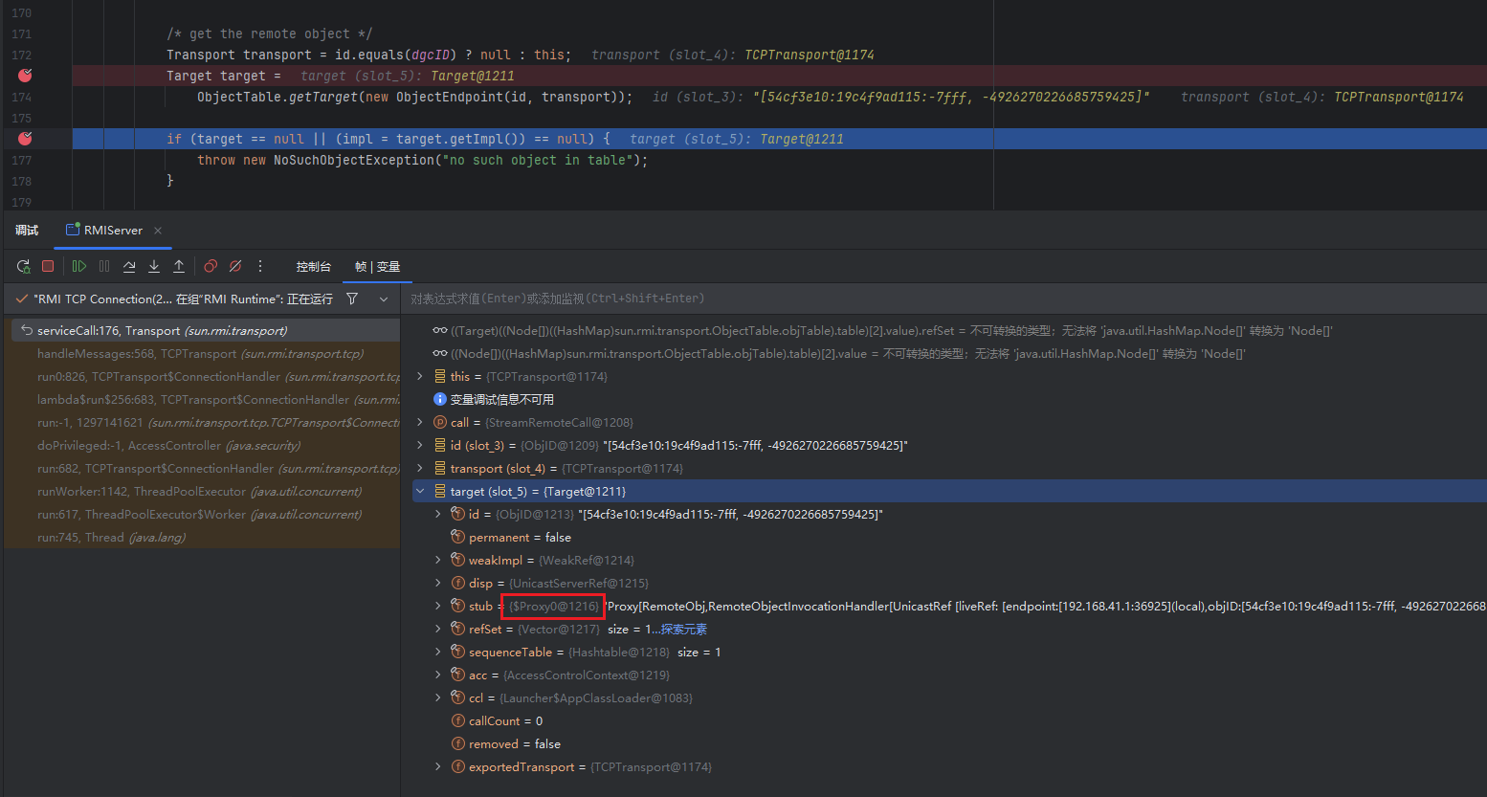The width and height of the screenshot is (1487, 797).
Task: Stop the RMIServer debug session
Action: (x=48, y=266)
